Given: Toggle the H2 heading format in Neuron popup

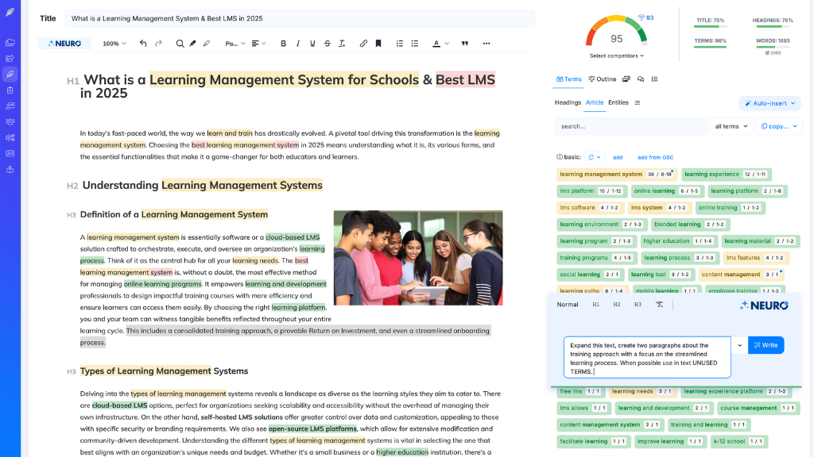Looking at the screenshot, I should [617, 305].
